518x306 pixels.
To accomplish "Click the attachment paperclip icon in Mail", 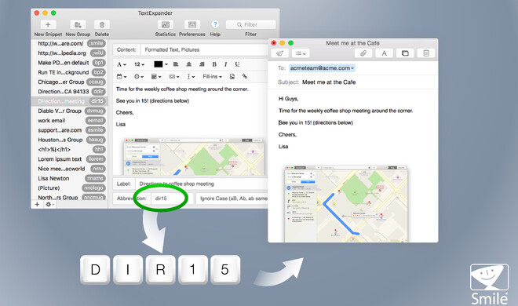I will point(363,53).
